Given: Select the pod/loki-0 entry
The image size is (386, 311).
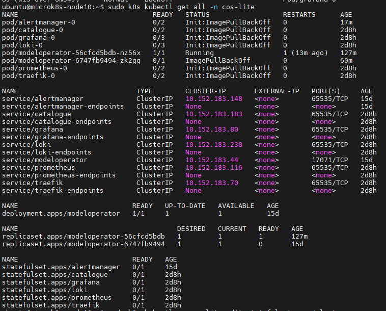Looking at the screenshot, I should (22, 45).
